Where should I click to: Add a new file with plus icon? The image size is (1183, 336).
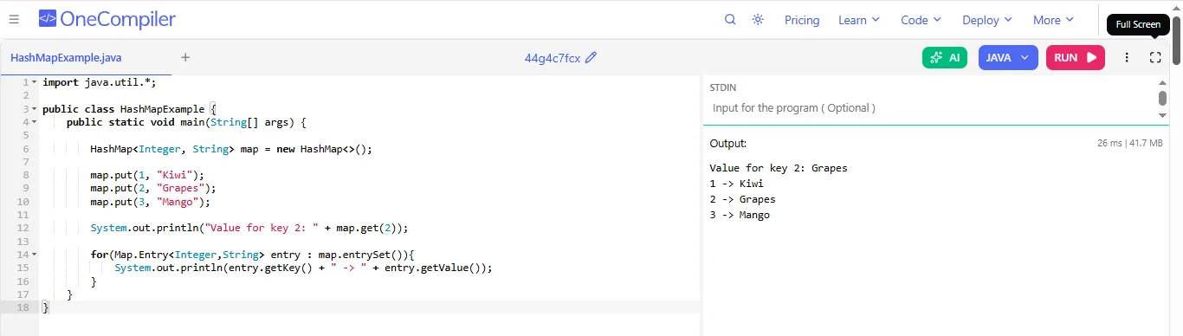[x=185, y=58]
